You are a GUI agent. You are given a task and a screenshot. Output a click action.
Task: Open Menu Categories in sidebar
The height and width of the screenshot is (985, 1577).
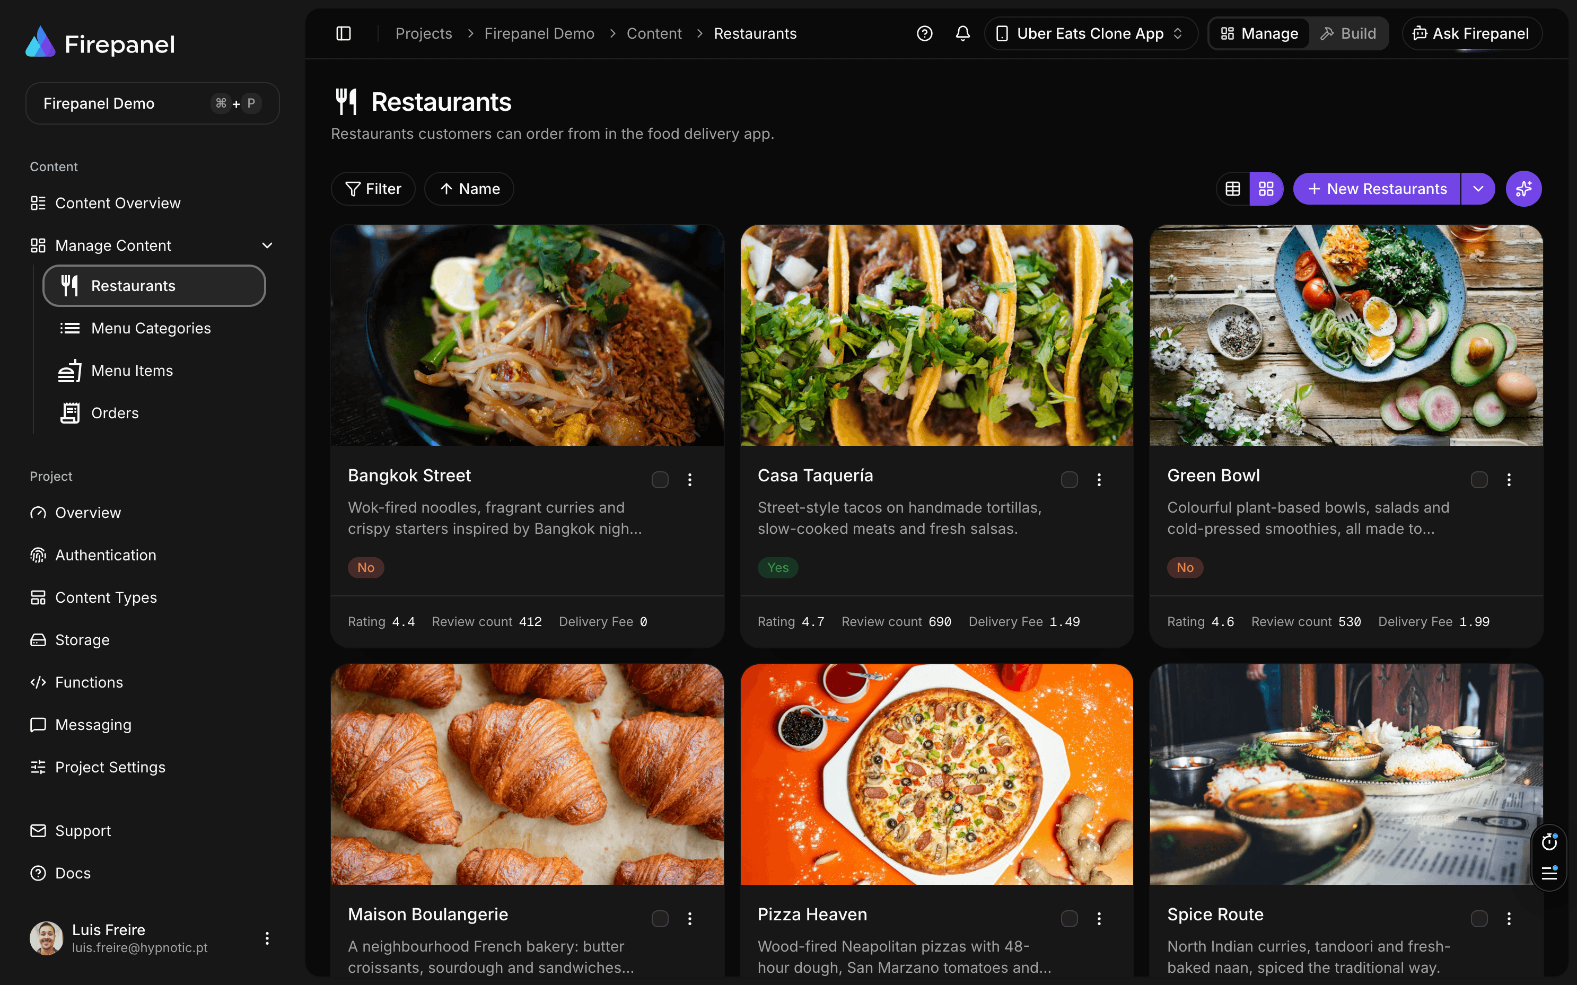click(x=154, y=328)
